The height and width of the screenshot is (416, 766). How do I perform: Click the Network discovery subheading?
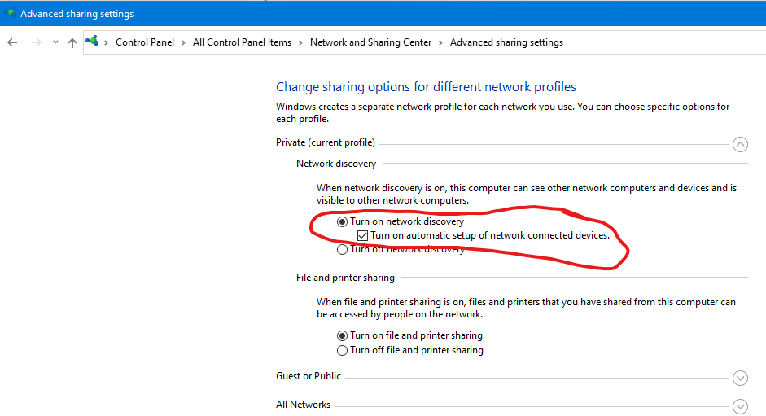tap(336, 164)
